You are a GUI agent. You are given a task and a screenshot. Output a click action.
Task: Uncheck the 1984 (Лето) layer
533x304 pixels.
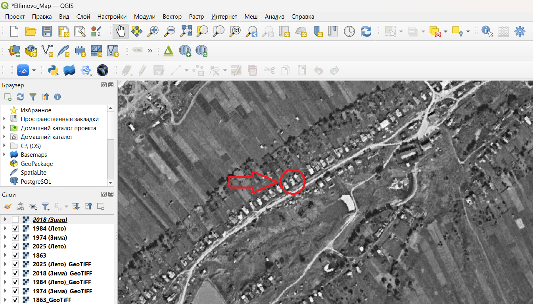point(15,229)
